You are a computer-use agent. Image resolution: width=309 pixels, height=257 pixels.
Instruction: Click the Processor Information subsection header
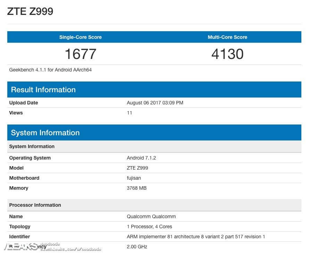coord(35,205)
